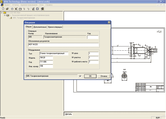Click the Open file toolbar icon
This screenshot has width=166, height=119.
tap(7, 9)
